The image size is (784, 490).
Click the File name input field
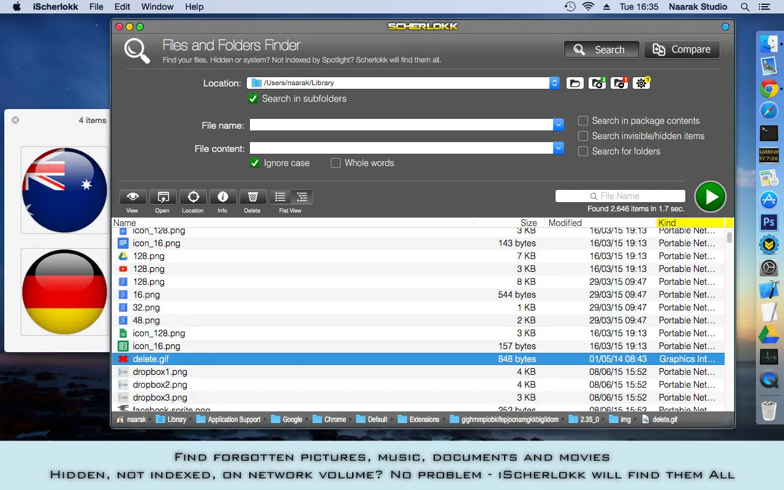401,125
